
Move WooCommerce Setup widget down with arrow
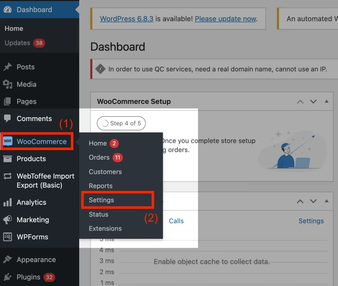point(313,102)
